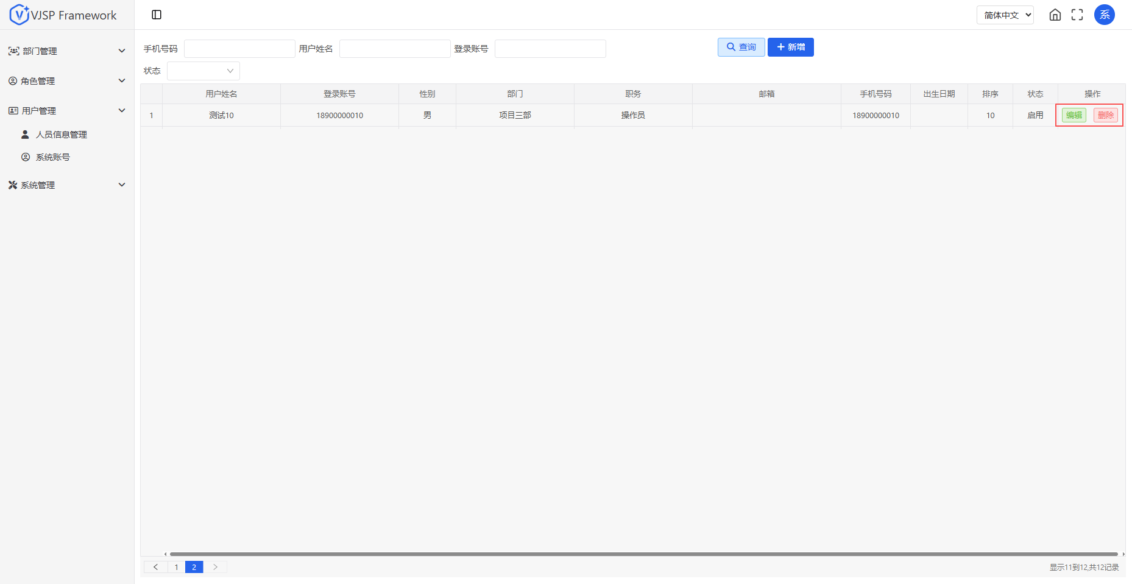The height and width of the screenshot is (584, 1132).
Task: Open 人员信息管理 in the sidebar
Action: click(61, 135)
